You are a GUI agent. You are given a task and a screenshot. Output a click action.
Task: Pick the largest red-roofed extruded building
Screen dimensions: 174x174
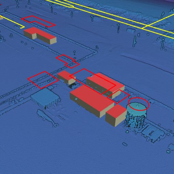tap(92, 101)
